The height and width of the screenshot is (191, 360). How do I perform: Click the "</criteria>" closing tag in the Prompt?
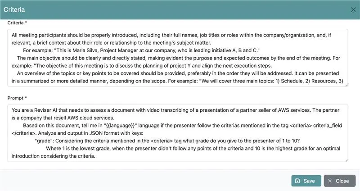pyautogui.click(x=23, y=133)
